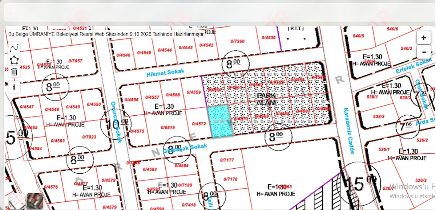Select parcel 540/5
This screenshot has width=436, height=210.
tap(358, 36)
